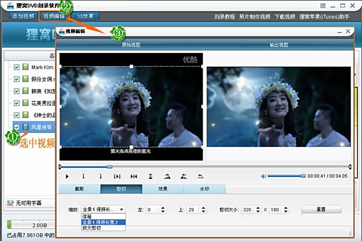Click the 输出视图 output view header

pos(279,45)
